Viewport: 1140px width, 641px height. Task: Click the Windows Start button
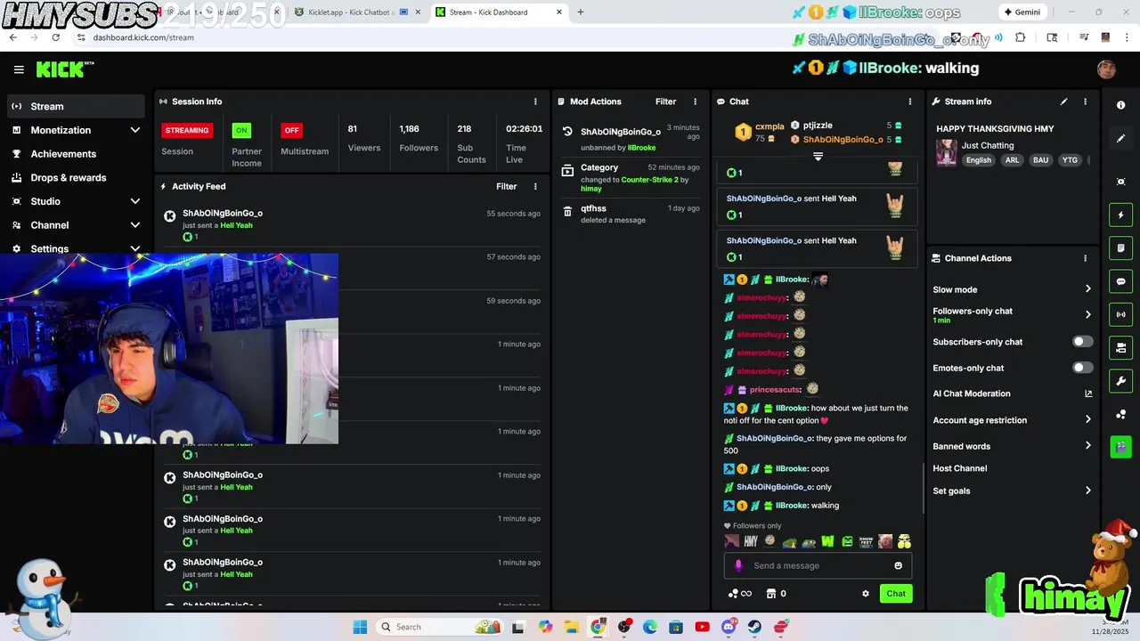click(360, 627)
